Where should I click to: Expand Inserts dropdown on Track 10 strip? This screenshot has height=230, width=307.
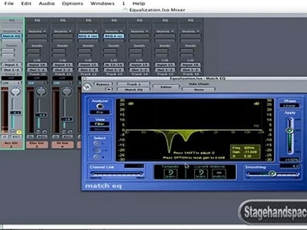click(x=37, y=31)
